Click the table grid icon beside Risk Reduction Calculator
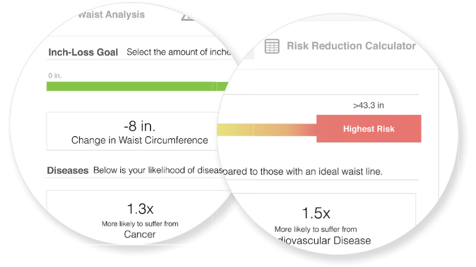 coord(272,46)
